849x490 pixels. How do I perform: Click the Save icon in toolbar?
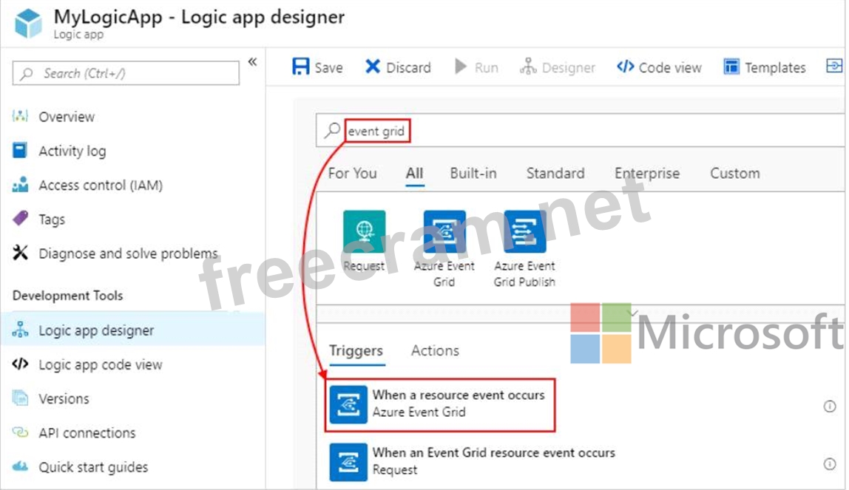(x=301, y=67)
